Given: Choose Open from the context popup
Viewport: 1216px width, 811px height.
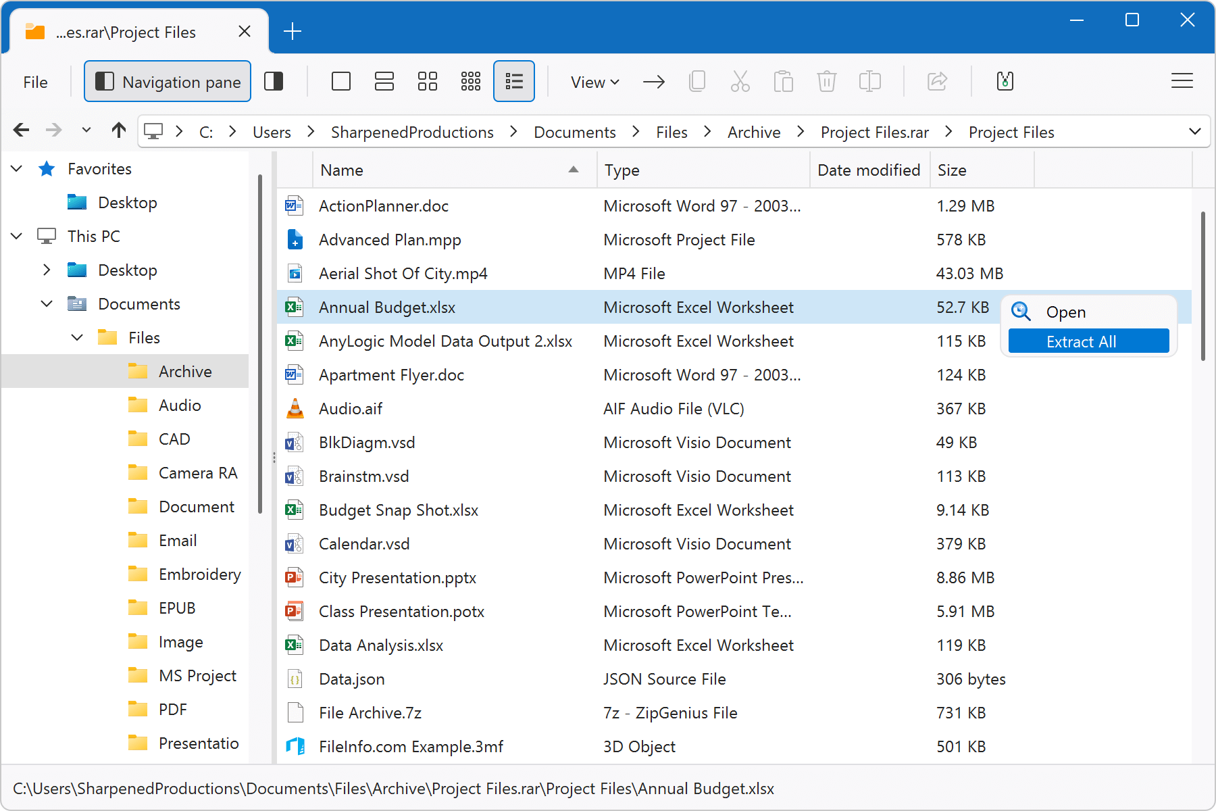Looking at the screenshot, I should click(x=1065, y=312).
